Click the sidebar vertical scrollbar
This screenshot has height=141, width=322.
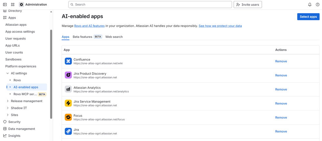click(51, 74)
